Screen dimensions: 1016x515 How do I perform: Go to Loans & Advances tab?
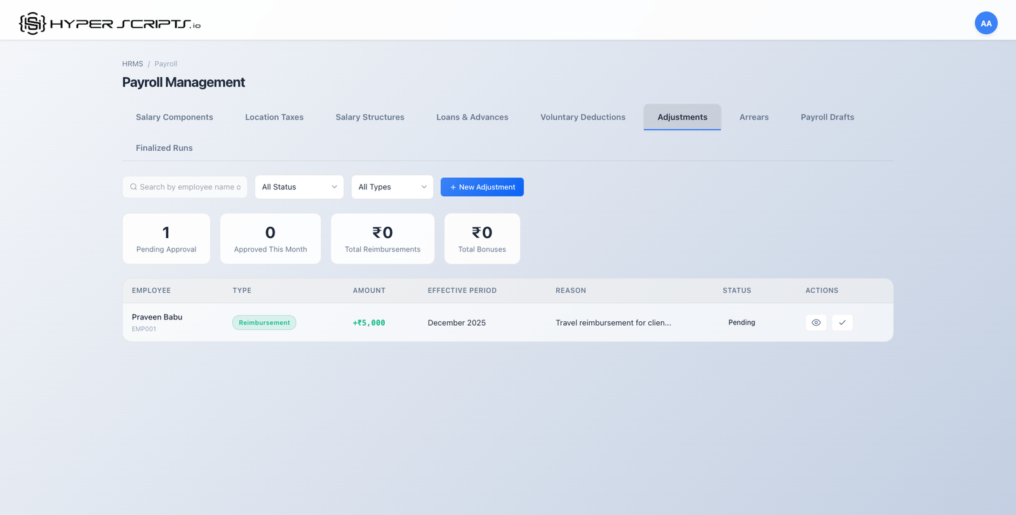click(472, 117)
